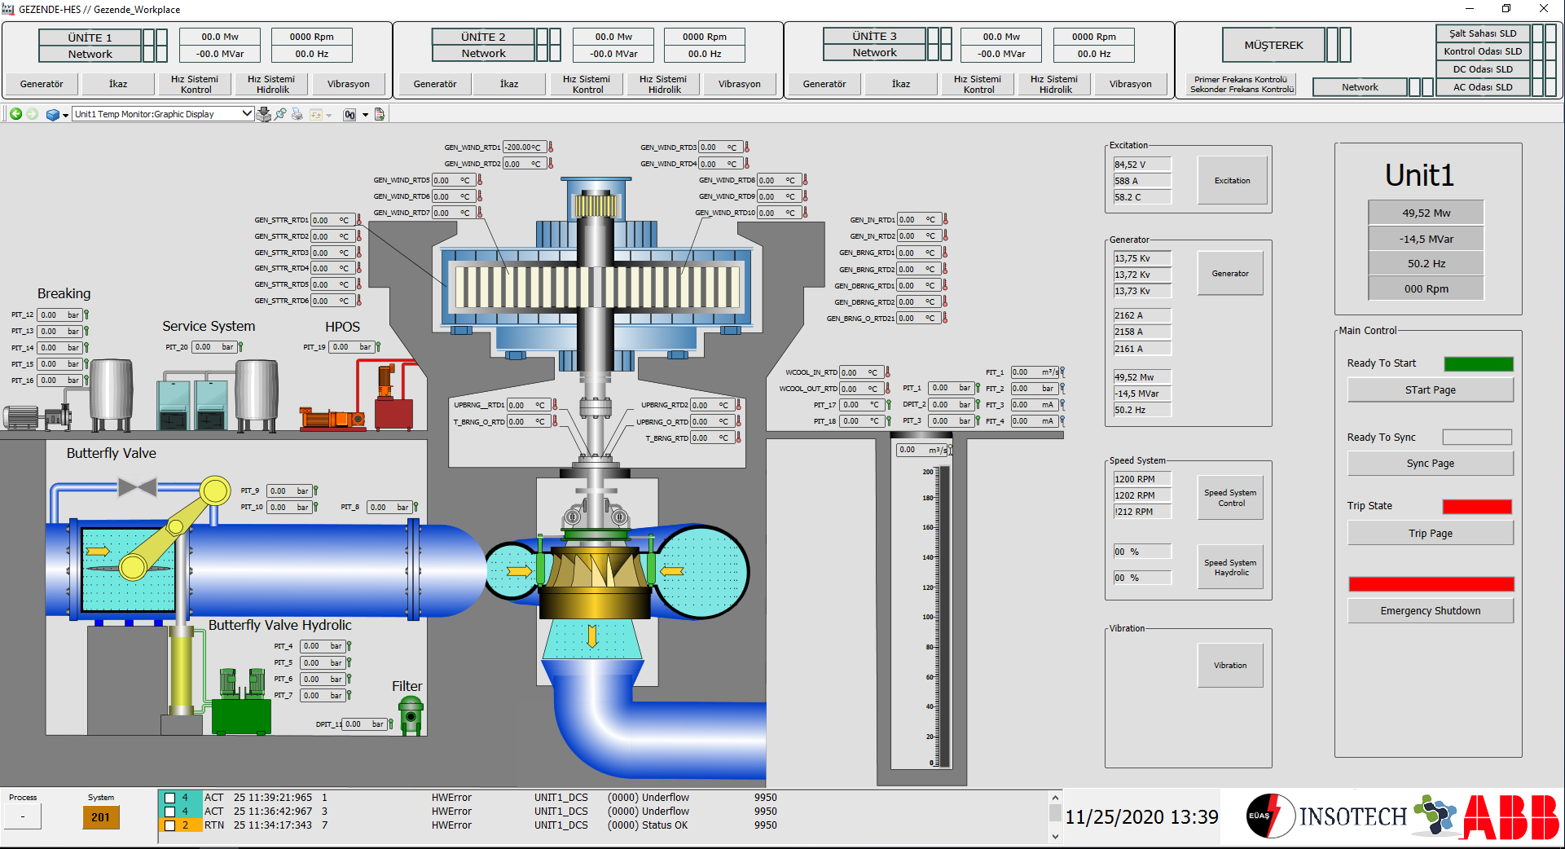Click the GEN_WIND_RTD1 thermometer icon
Screen dimensions: 1565x849
551,147
